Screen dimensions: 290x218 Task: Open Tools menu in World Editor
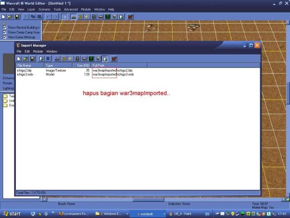pyautogui.click(x=57, y=9)
